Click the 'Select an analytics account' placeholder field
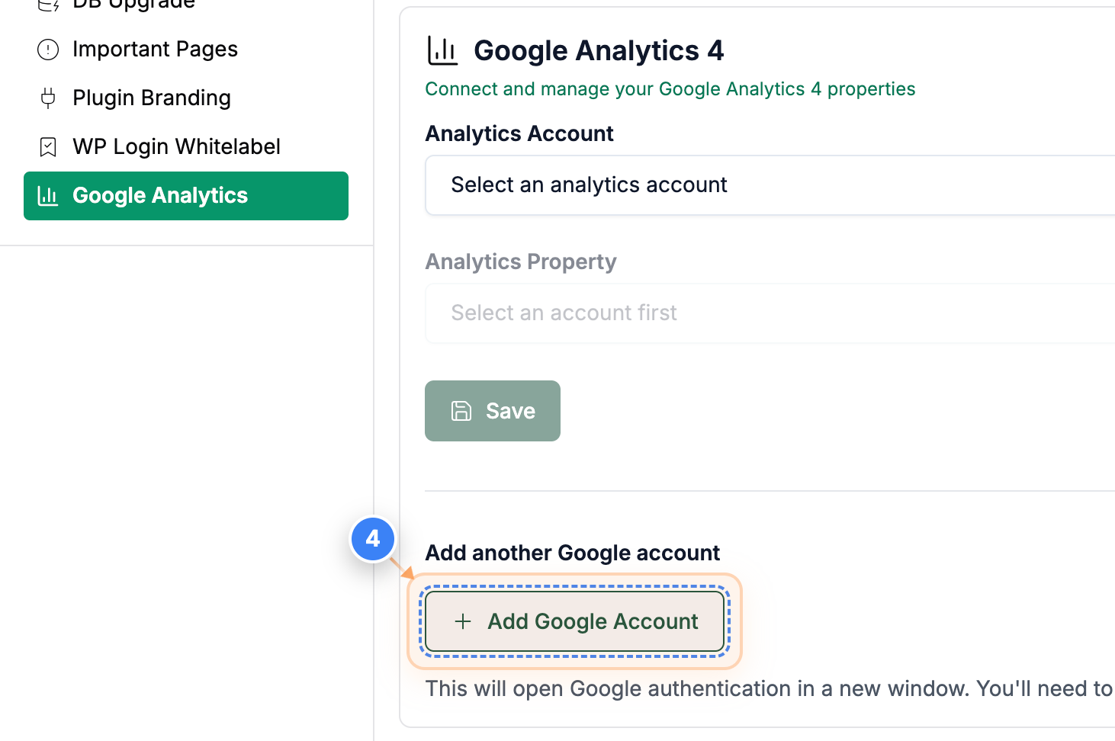Screen dimensions: 1115x741 (x=589, y=184)
